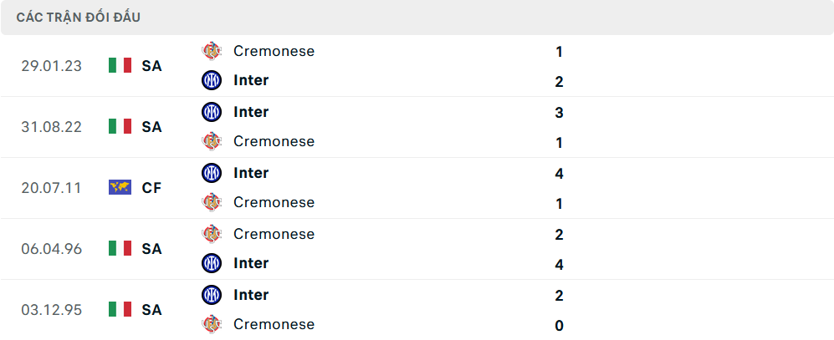Click Inter logo in 29.01.23 match

[x=212, y=81]
